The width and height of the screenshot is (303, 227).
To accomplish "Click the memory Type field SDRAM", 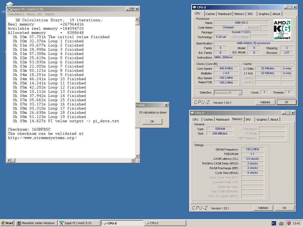I will click(220, 129).
